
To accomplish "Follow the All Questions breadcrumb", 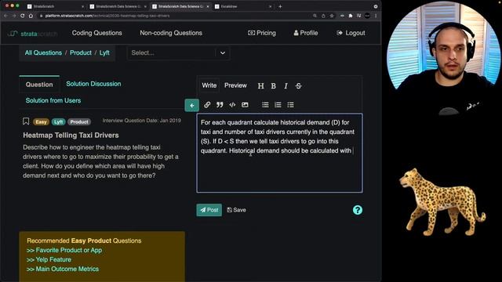I will [x=43, y=52].
